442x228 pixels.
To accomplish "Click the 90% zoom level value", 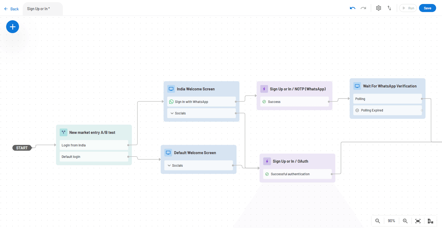I will 391,221.
